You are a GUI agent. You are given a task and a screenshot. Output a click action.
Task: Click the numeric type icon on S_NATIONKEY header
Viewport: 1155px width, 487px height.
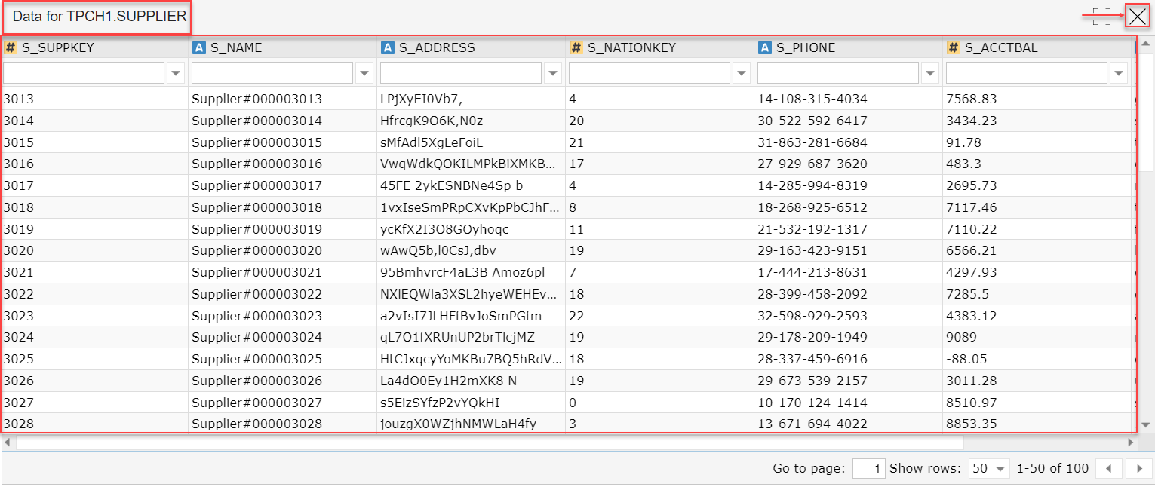(576, 47)
